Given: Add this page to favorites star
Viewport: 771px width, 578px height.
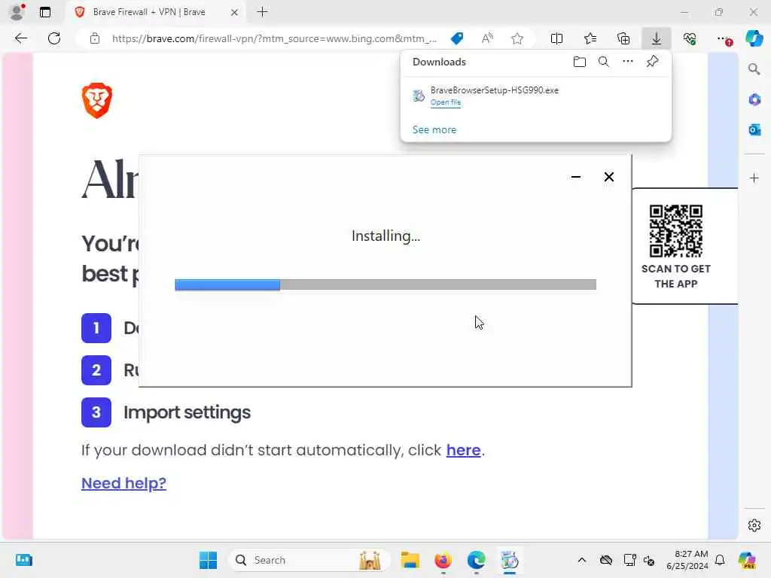Looking at the screenshot, I should [x=517, y=38].
